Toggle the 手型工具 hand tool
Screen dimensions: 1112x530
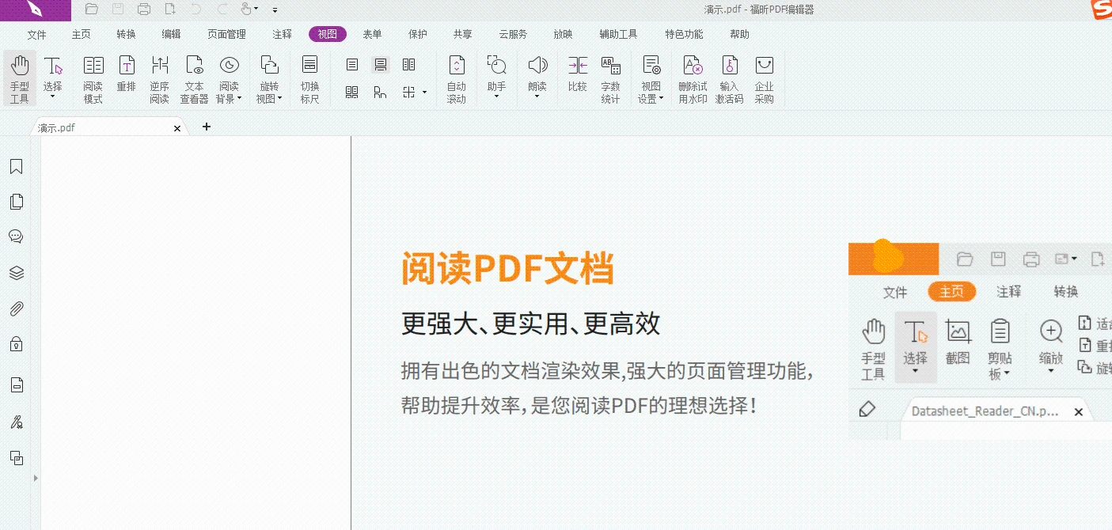pyautogui.click(x=20, y=80)
